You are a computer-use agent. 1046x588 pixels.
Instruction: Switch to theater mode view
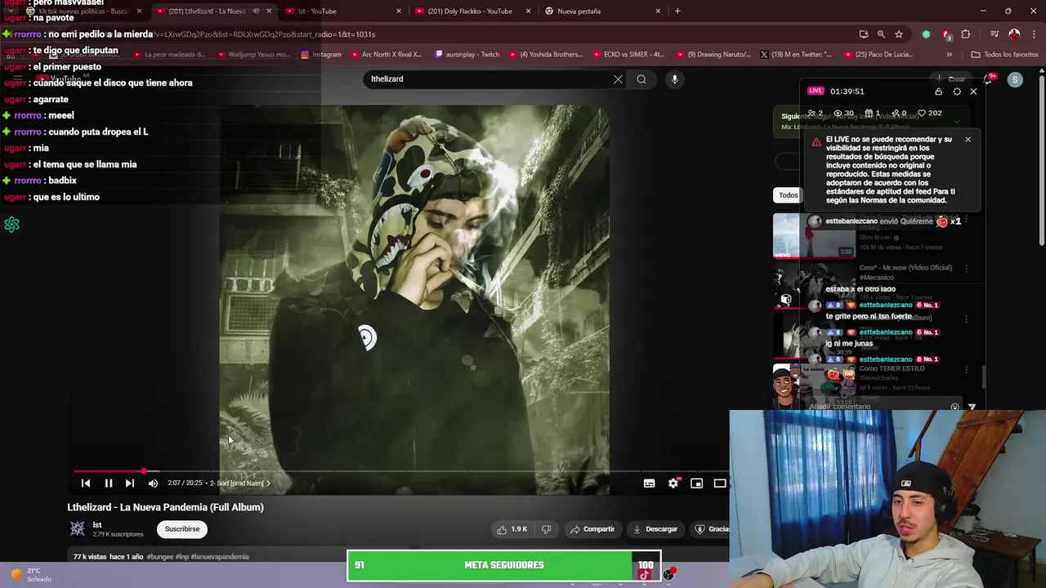pyautogui.click(x=720, y=483)
